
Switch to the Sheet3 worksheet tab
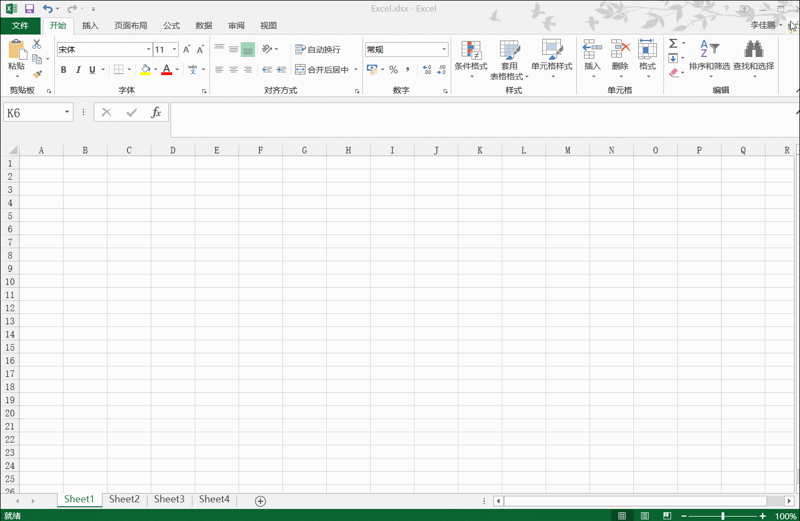pyautogui.click(x=169, y=499)
